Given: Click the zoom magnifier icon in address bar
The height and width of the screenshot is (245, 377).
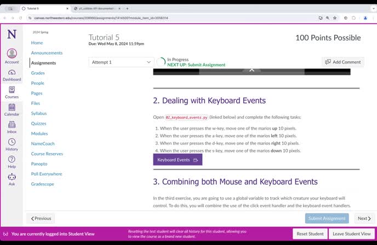Looking at the screenshot, I should point(328,18).
